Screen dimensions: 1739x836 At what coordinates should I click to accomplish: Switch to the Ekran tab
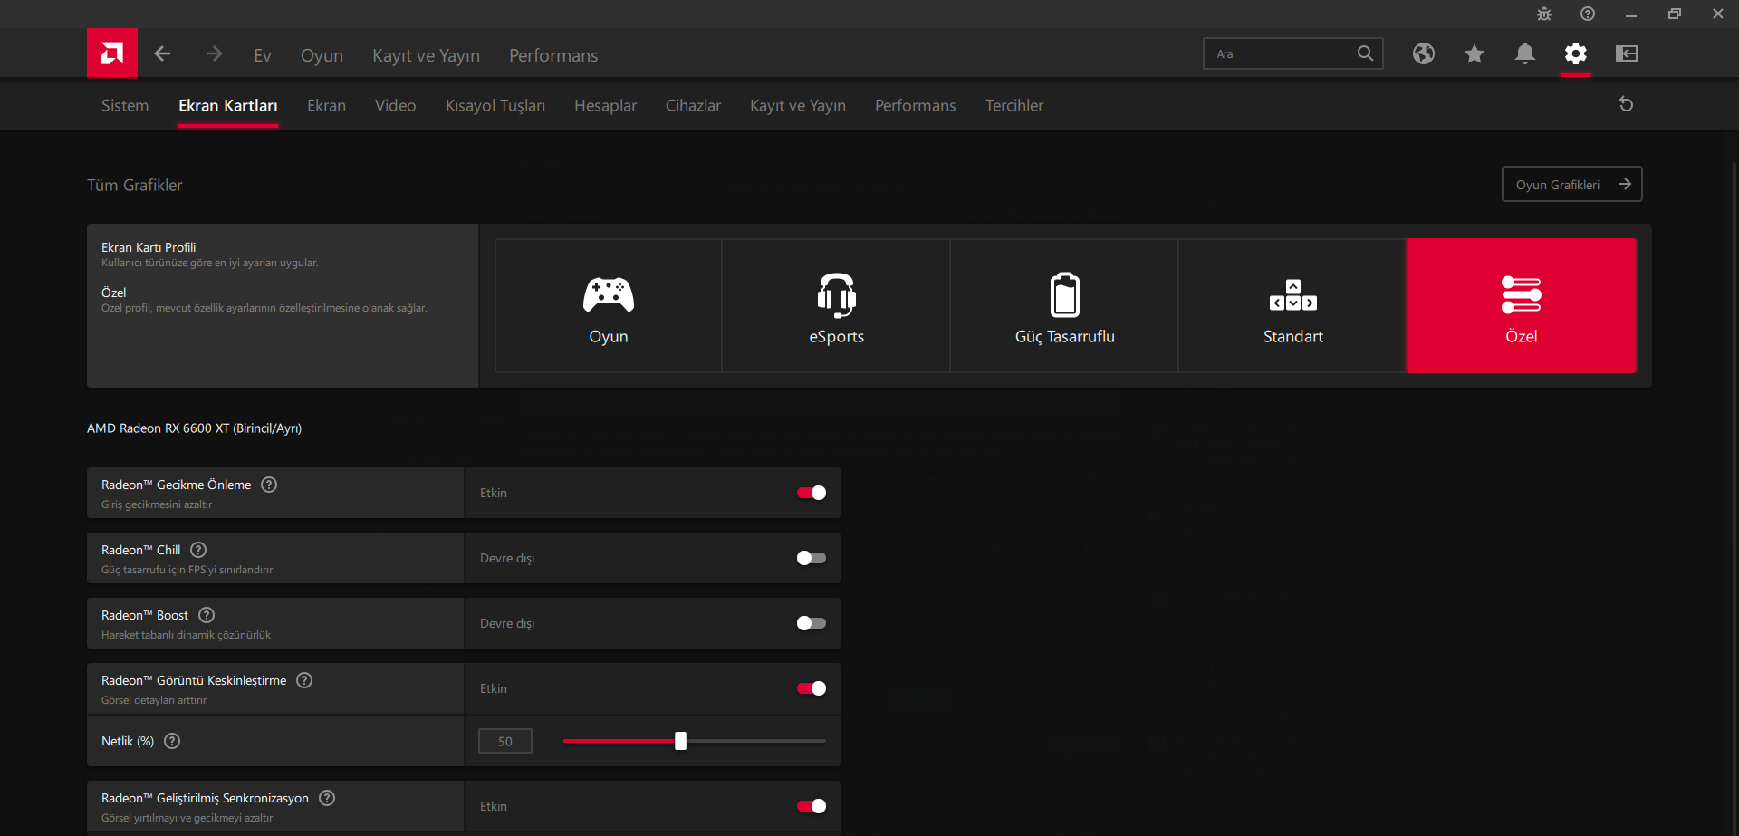[326, 105]
